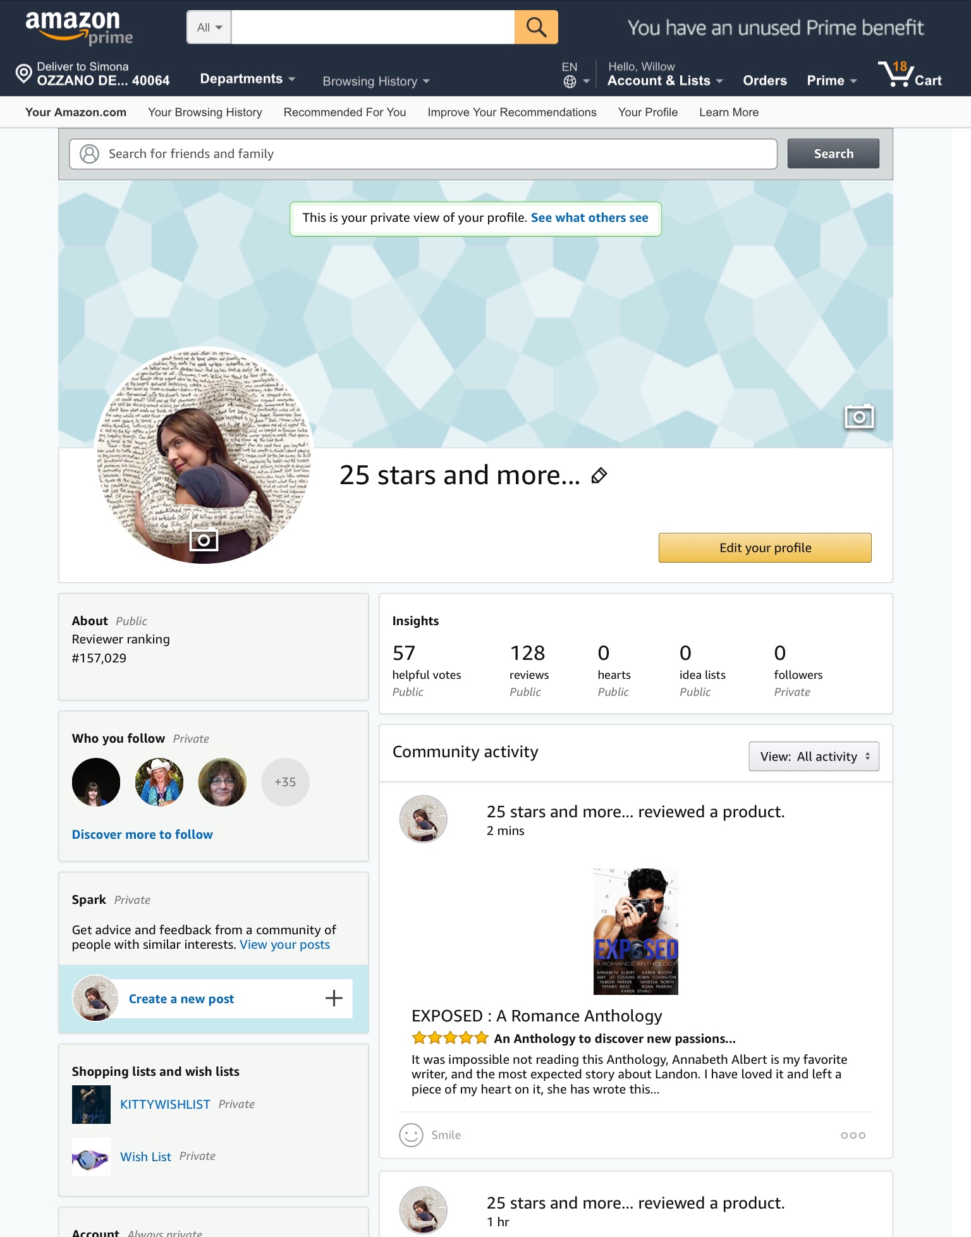The height and width of the screenshot is (1237, 971).
Task: Click the plus icon to create post
Action: click(334, 998)
